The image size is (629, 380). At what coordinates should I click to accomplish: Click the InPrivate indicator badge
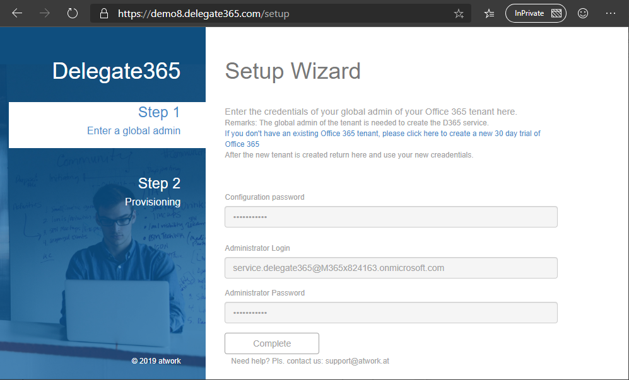click(x=536, y=13)
